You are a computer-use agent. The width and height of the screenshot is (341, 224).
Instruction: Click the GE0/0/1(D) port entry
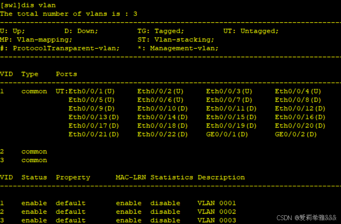227,134
